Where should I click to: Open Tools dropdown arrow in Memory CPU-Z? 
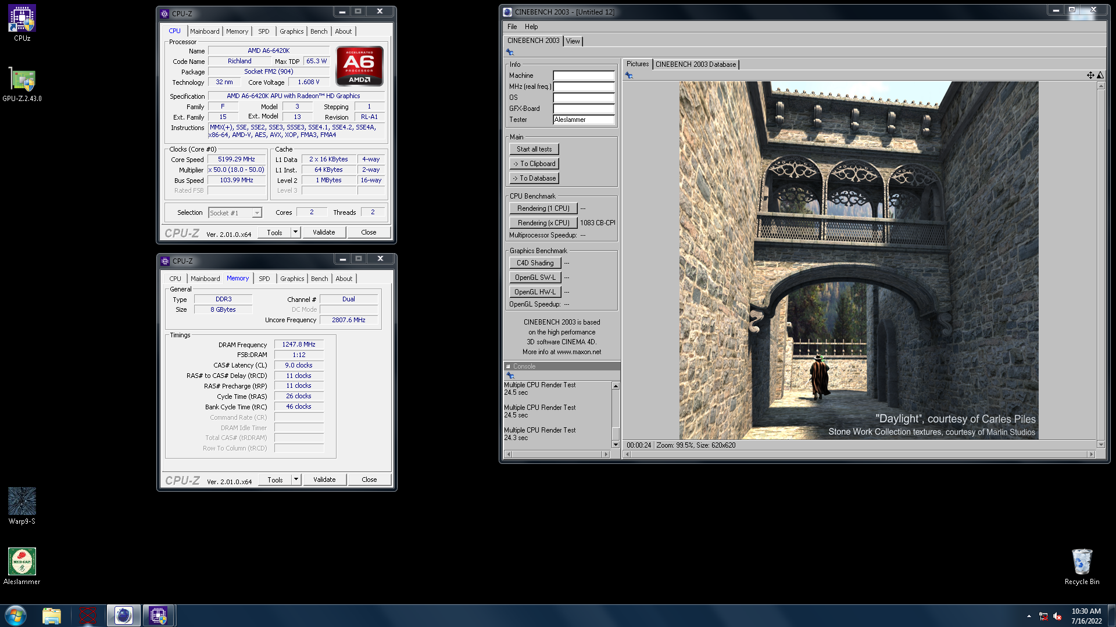click(296, 480)
